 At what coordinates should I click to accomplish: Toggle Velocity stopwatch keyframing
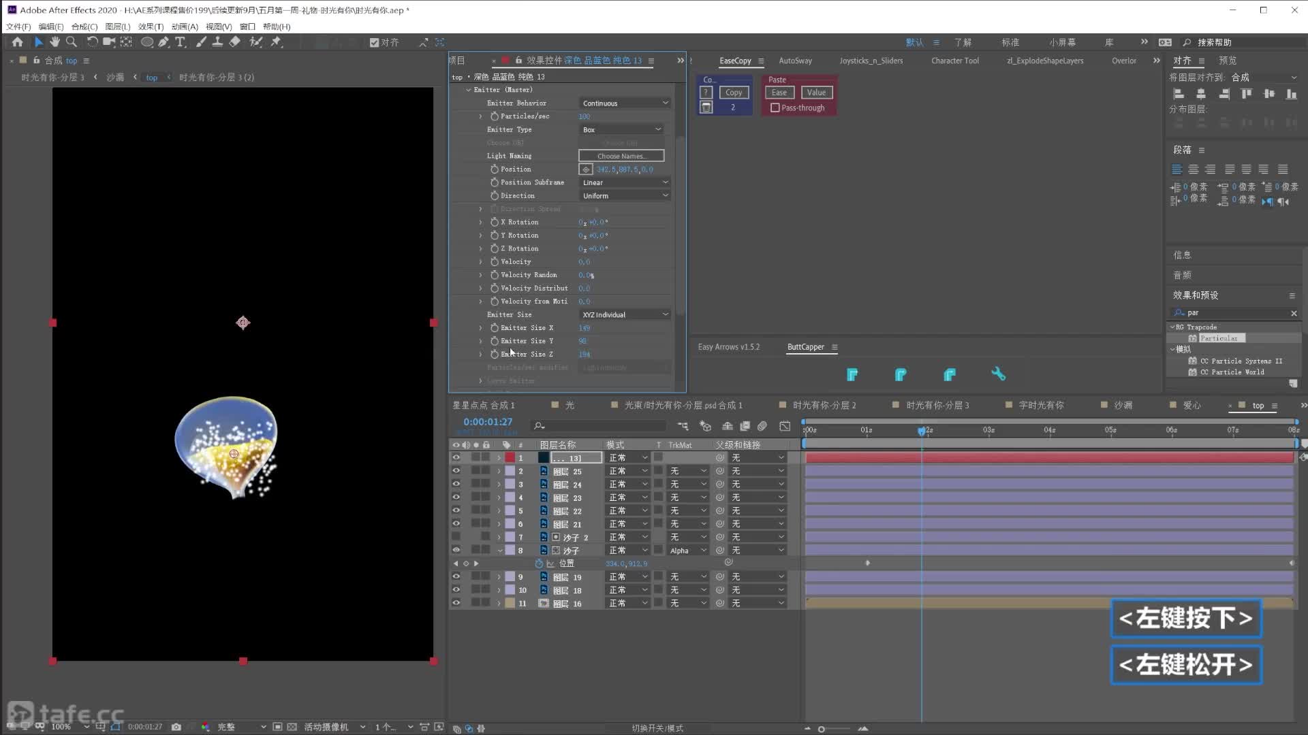click(x=494, y=262)
